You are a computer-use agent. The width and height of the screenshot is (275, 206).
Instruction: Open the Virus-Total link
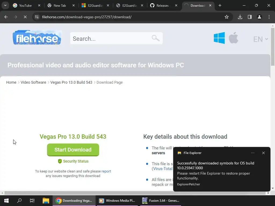(163, 169)
